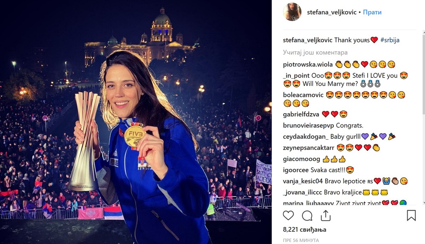Open gabrielfdzva commenter profile

point(301,114)
